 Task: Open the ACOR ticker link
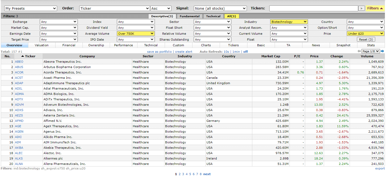19,72
